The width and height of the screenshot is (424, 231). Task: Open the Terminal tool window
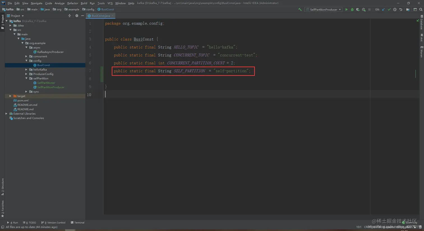click(x=78, y=223)
